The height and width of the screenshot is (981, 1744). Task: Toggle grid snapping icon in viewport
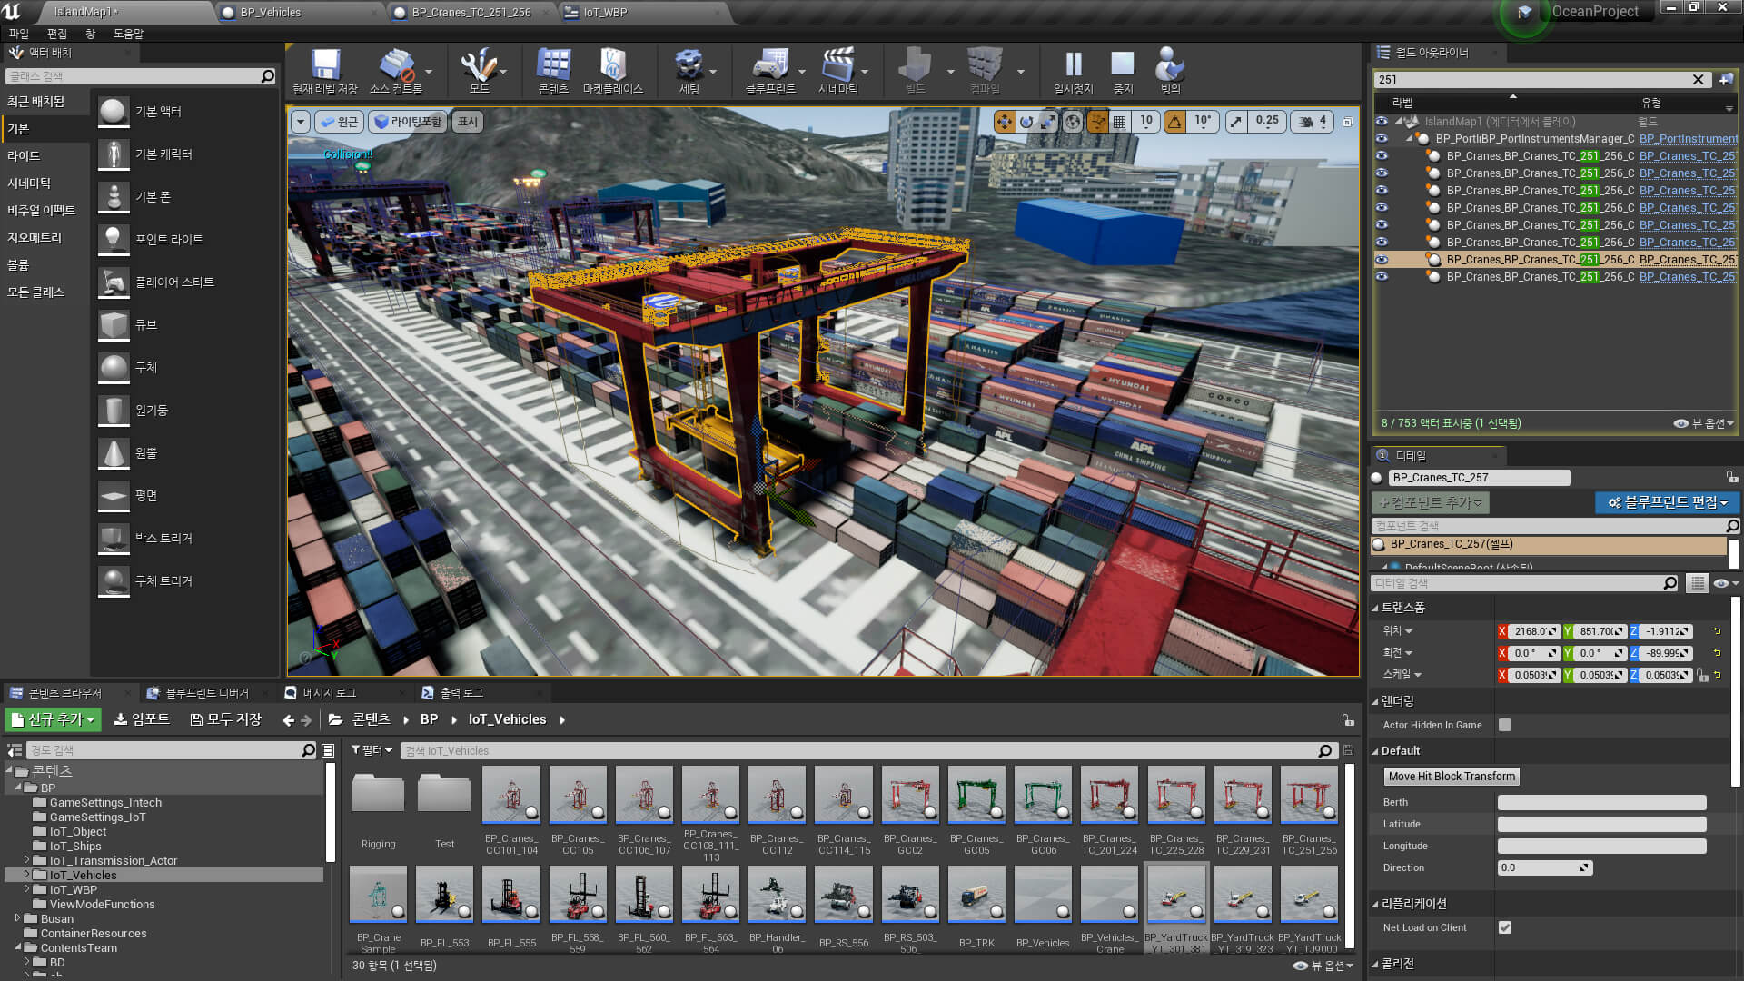1120,121
